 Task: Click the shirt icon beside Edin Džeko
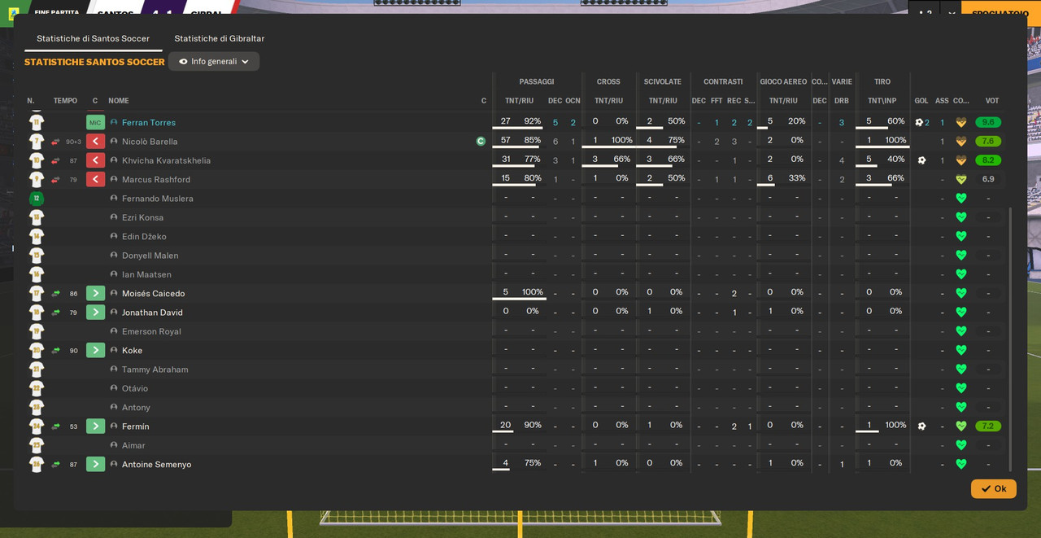coord(37,236)
